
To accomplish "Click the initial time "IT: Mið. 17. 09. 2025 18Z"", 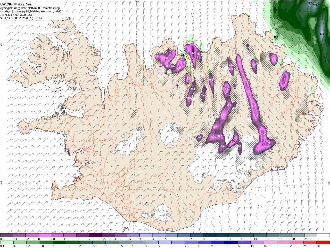I will pos(16,15).
